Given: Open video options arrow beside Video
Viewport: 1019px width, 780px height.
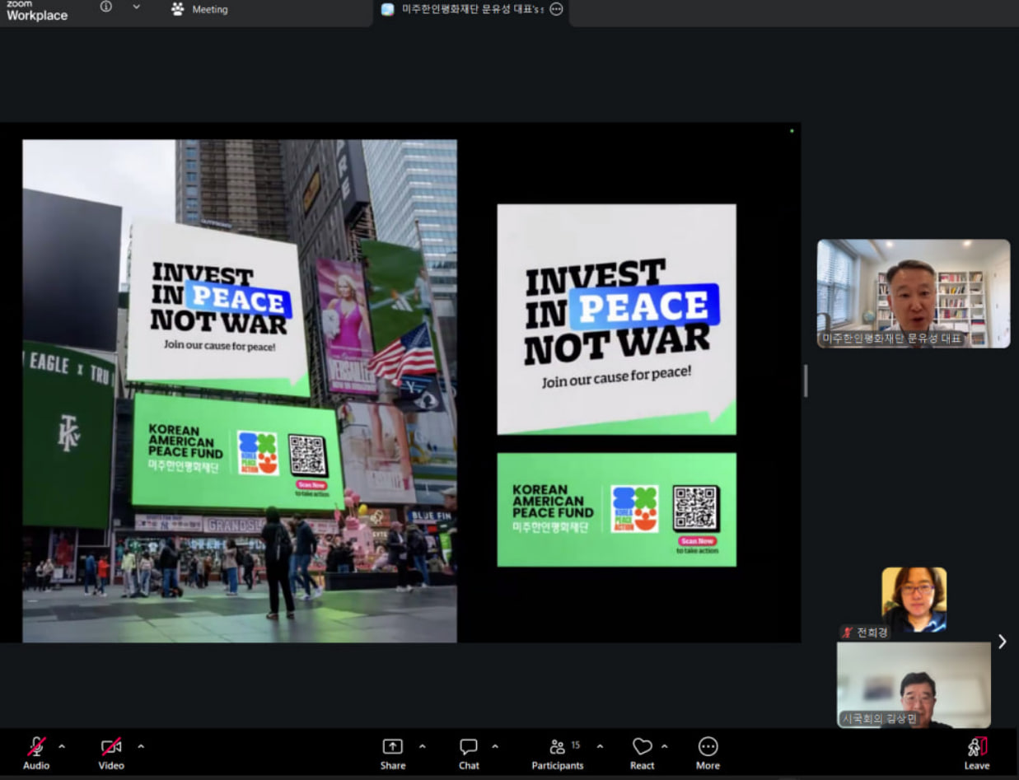Looking at the screenshot, I should [141, 746].
